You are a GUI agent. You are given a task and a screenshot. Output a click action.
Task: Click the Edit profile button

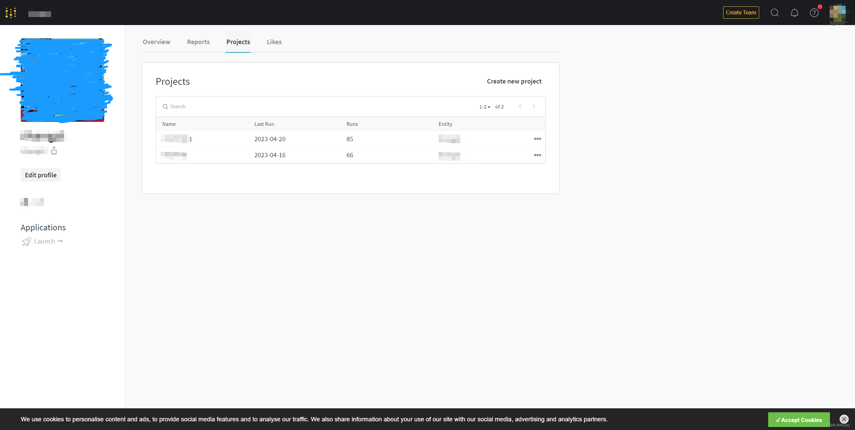41,175
